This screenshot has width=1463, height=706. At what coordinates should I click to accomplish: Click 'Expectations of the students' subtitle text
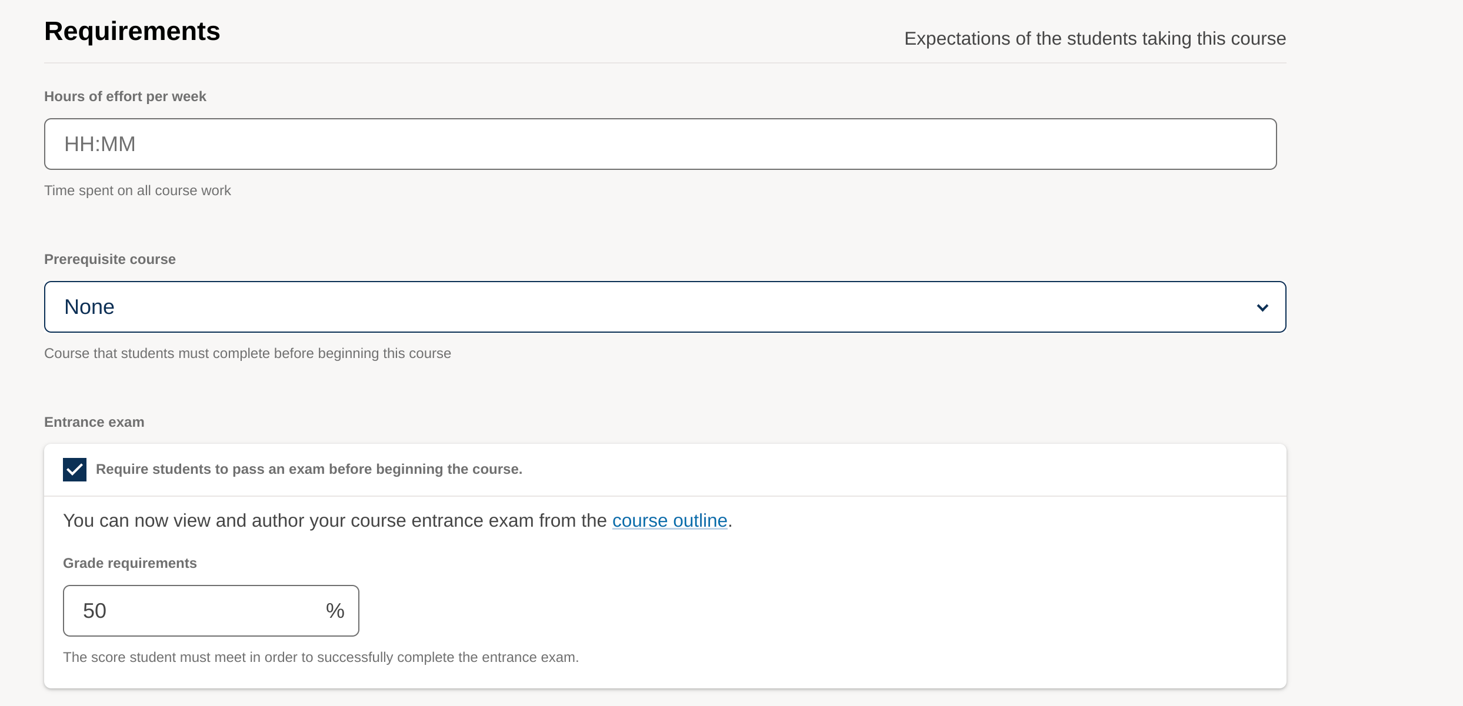[1094, 39]
